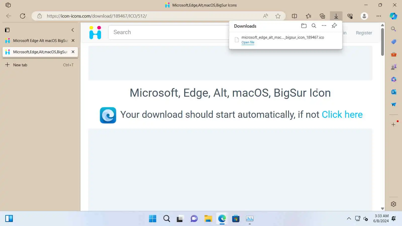This screenshot has height=226, width=402.
Task: Open tab actions menu icon
Action: tap(7, 30)
